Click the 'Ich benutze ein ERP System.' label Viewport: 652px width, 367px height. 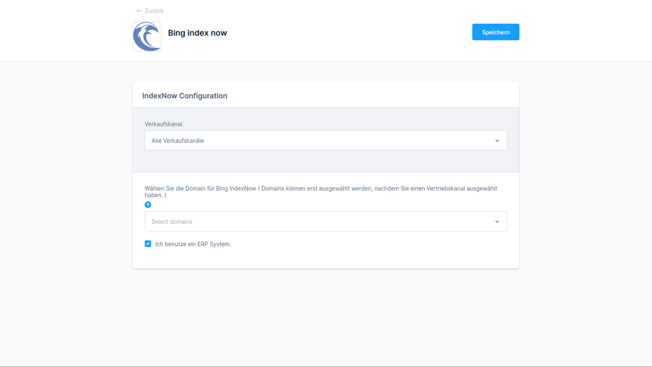[193, 244]
